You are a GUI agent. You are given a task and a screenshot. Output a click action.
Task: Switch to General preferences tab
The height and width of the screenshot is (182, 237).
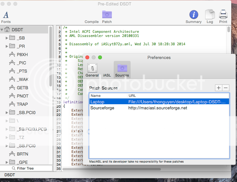pos(92,70)
